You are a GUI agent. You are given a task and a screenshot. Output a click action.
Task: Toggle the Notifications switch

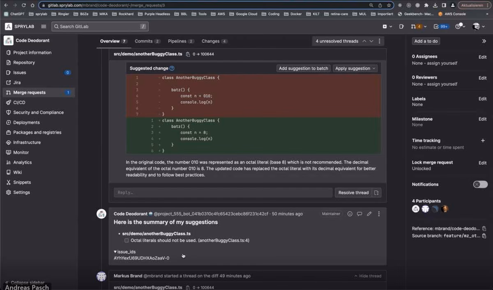coord(480,184)
